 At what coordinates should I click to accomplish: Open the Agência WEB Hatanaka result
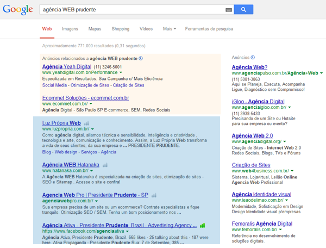click(x=71, y=165)
